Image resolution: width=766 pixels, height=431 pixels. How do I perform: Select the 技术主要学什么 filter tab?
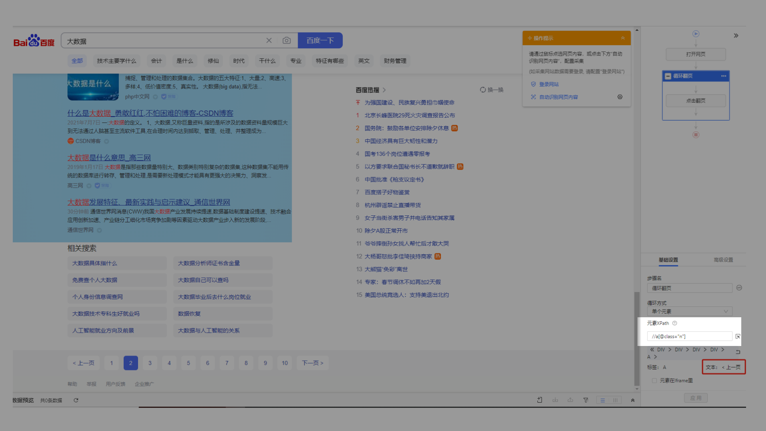(116, 61)
